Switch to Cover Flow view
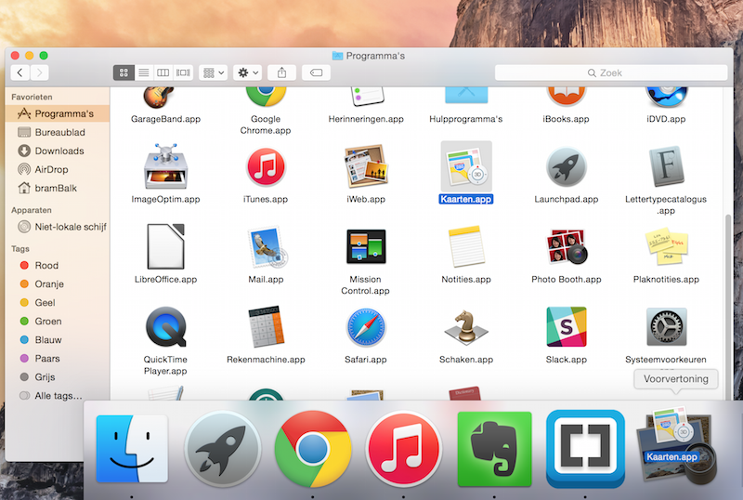The image size is (743, 500). (183, 72)
